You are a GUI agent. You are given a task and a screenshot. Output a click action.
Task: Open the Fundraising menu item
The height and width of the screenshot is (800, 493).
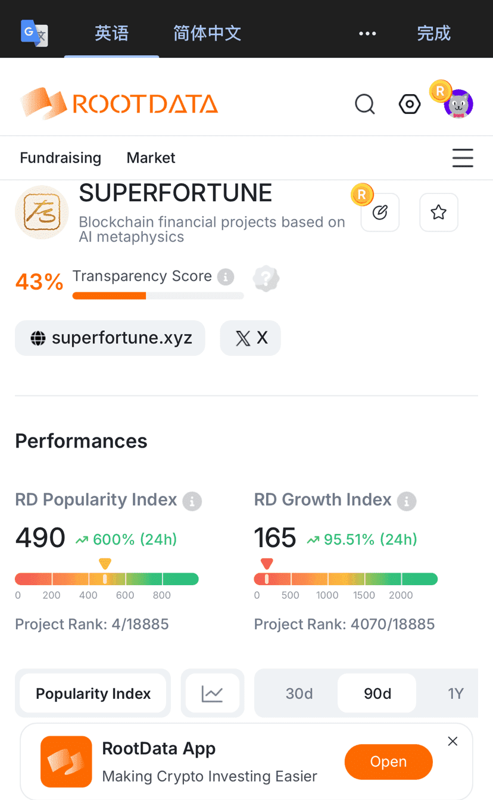pos(61,158)
